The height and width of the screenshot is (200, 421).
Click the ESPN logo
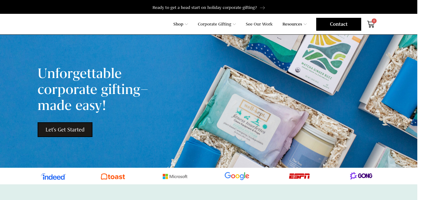(x=299, y=176)
